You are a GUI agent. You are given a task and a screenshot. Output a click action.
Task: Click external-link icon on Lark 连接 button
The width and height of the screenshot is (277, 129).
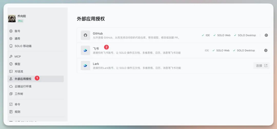point(266,66)
